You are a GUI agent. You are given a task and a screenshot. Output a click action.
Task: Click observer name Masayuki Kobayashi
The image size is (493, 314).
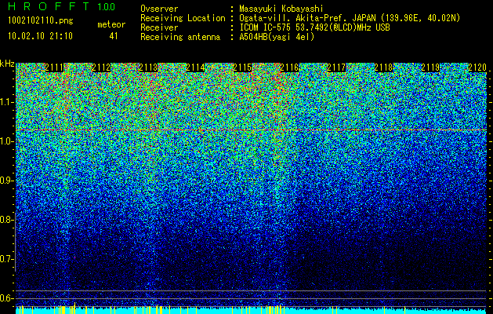tap(281, 9)
